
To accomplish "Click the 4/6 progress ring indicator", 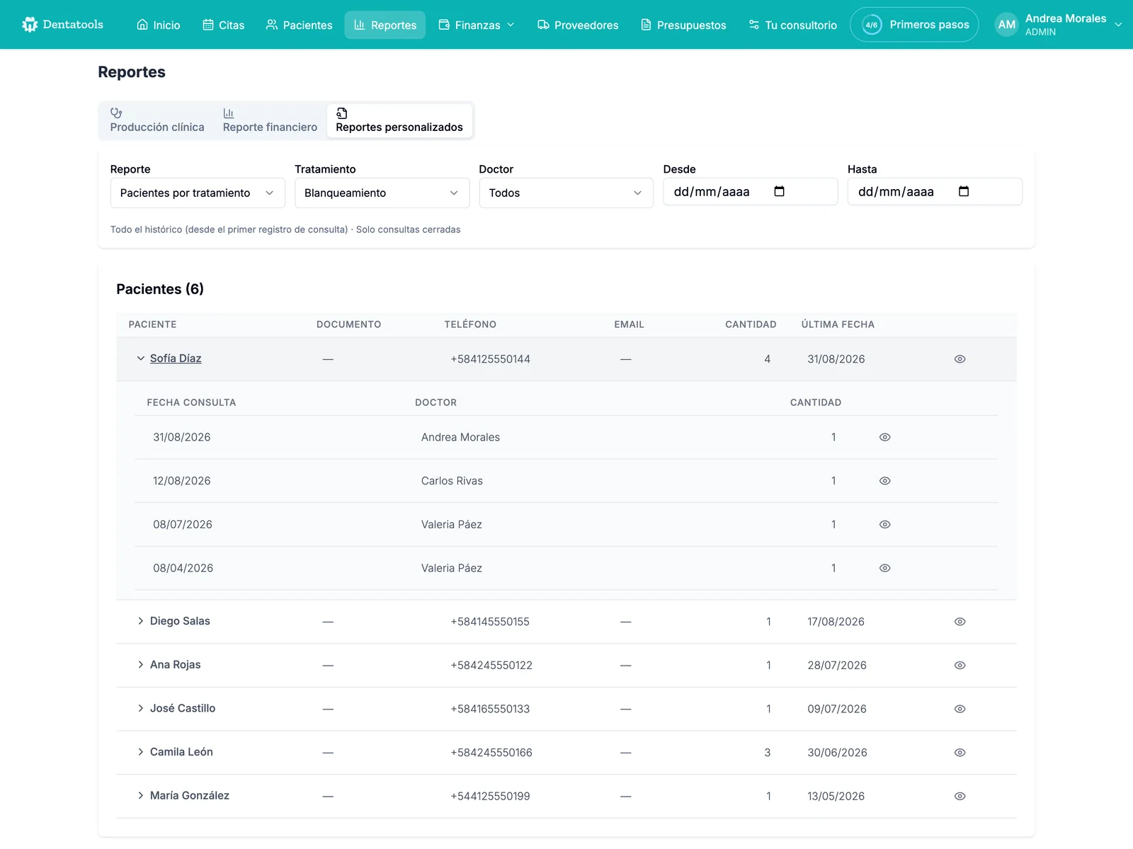I will pyautogui.click(x=872, y=25).
